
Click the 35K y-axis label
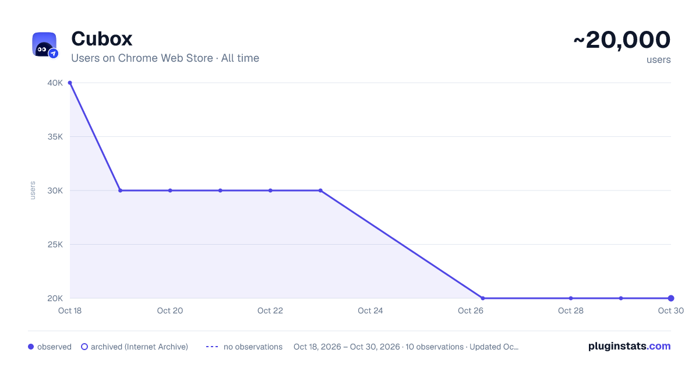coord(55,137)
